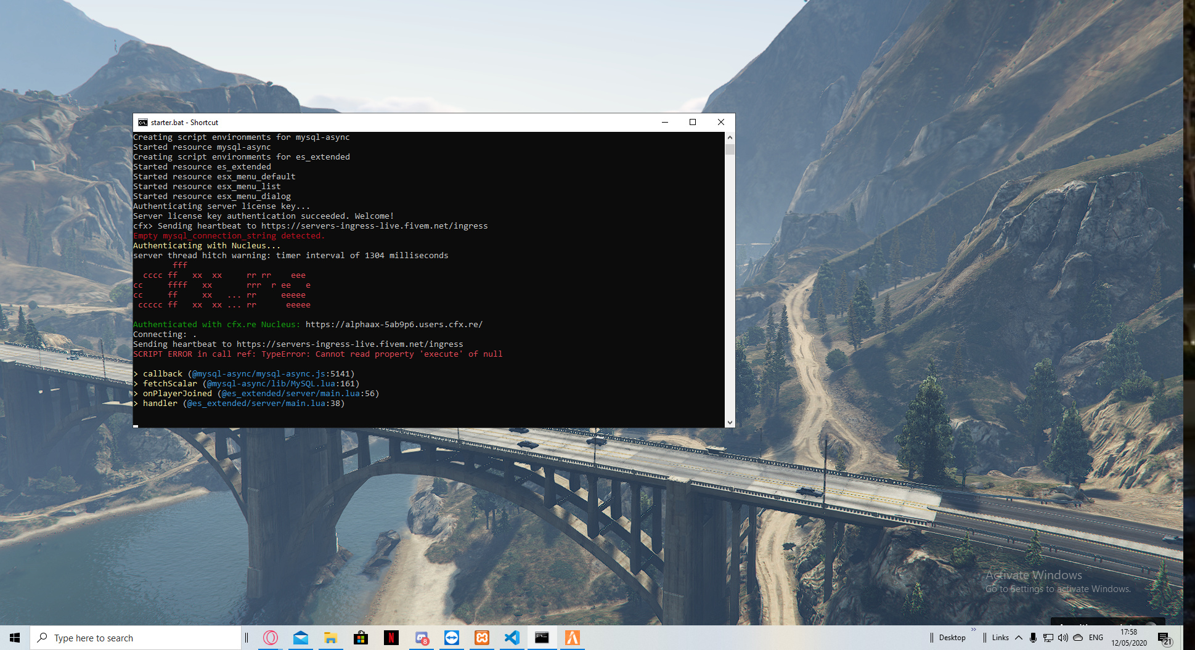Click 'Started resource es_extended' line
The image size is (1195, 650).
[x=202, y=167]
